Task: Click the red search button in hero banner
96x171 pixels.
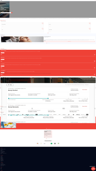Action: 12,13
